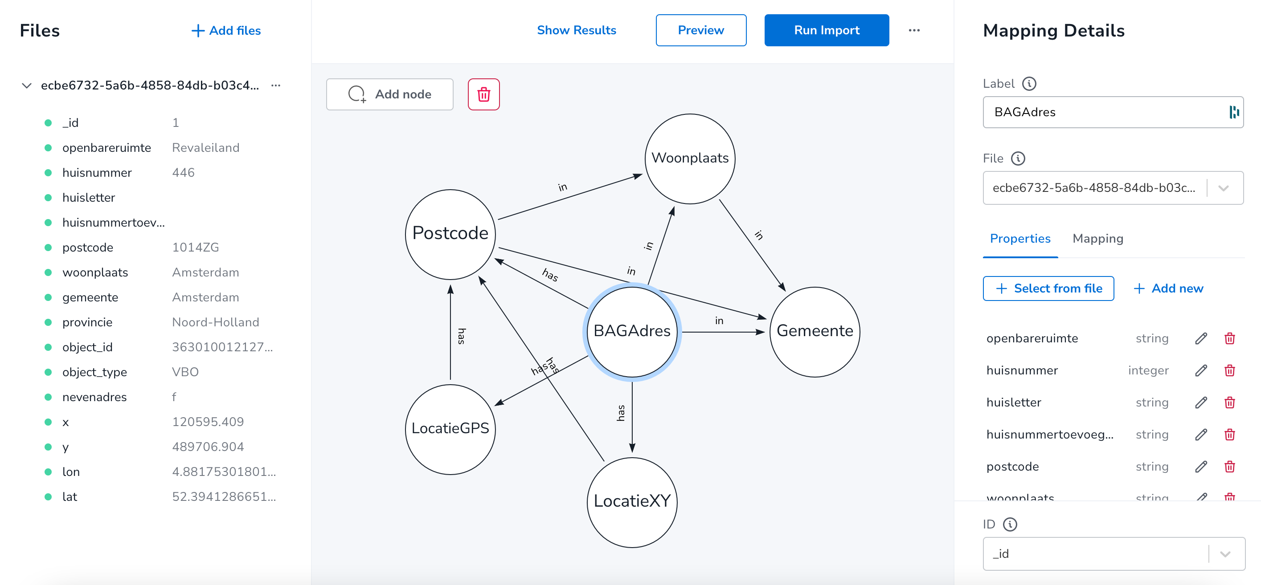Open the File dropdown in Mapping Details
The height and width of the screenshot is (585, 1261).
coord(1225,188)
